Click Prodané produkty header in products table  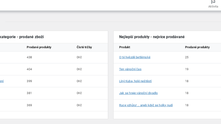[x=197, y=47]
